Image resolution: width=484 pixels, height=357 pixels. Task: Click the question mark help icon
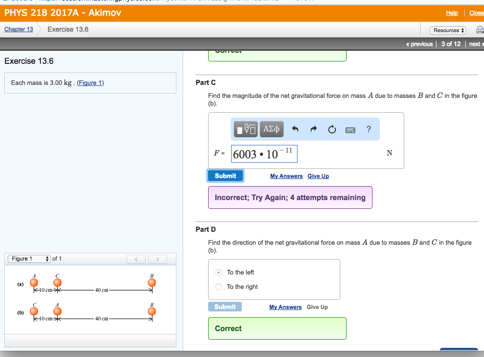[368, 129]
